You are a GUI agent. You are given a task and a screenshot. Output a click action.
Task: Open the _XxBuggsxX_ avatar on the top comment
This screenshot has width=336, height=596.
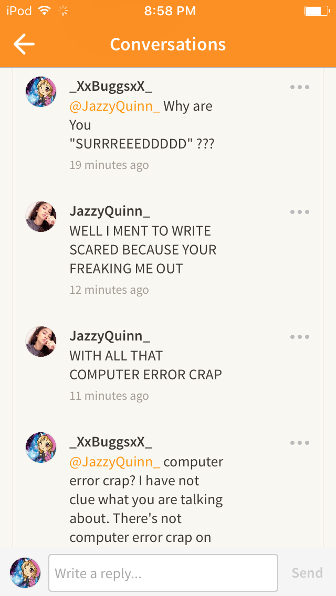pyautogui.click(x=41, y=92)
